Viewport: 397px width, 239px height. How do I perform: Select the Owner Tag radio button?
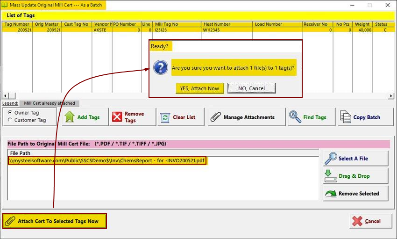(10, 112)
